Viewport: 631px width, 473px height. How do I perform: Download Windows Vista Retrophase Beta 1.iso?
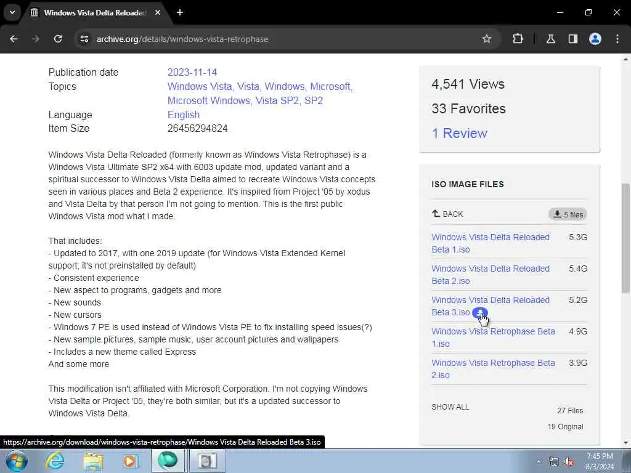493,337
